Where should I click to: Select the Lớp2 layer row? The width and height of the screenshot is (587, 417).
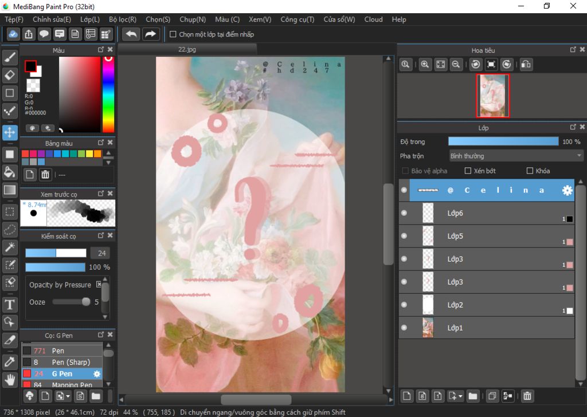(487, 305)
